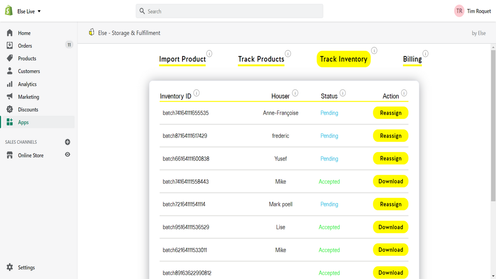Open the Tim Roquet account menu
496x279 pixels.
473,11
